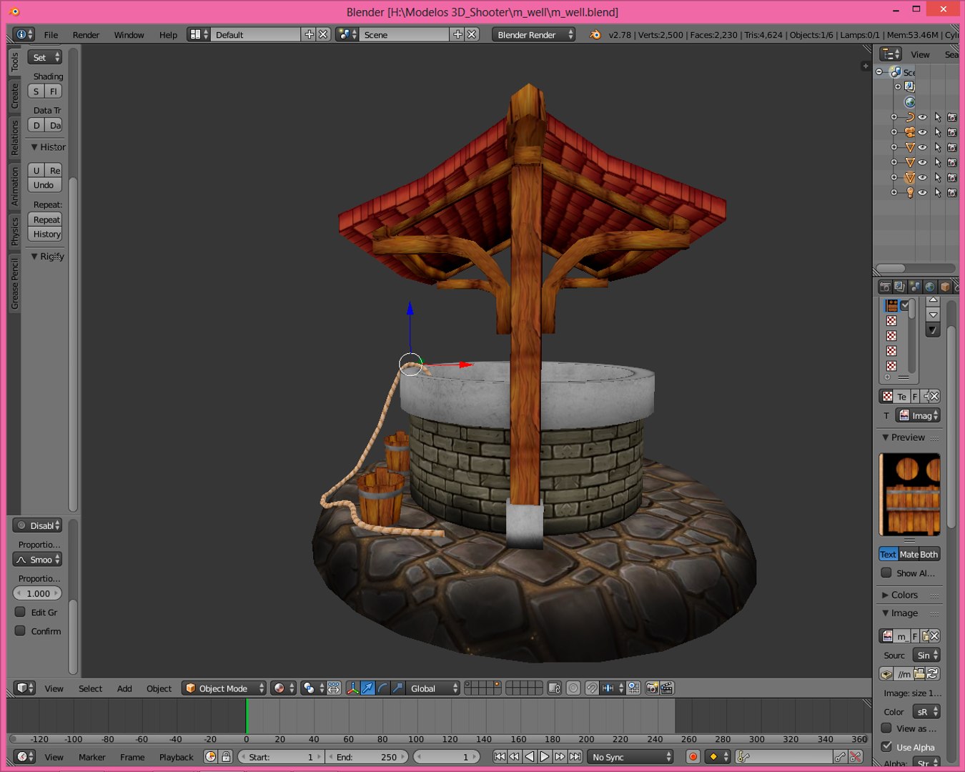Click the red auto-keyframe record button

692,757
